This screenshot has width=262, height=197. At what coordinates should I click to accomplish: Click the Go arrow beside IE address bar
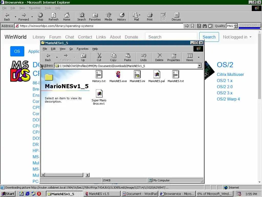[187, 26]
